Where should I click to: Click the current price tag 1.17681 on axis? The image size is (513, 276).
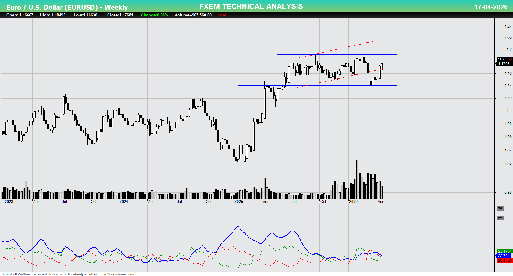pyautogui.click(x=505, y=63)
